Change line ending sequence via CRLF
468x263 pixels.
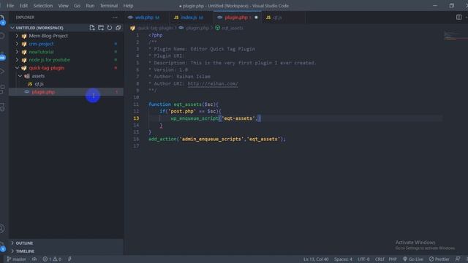click(380, 259)
